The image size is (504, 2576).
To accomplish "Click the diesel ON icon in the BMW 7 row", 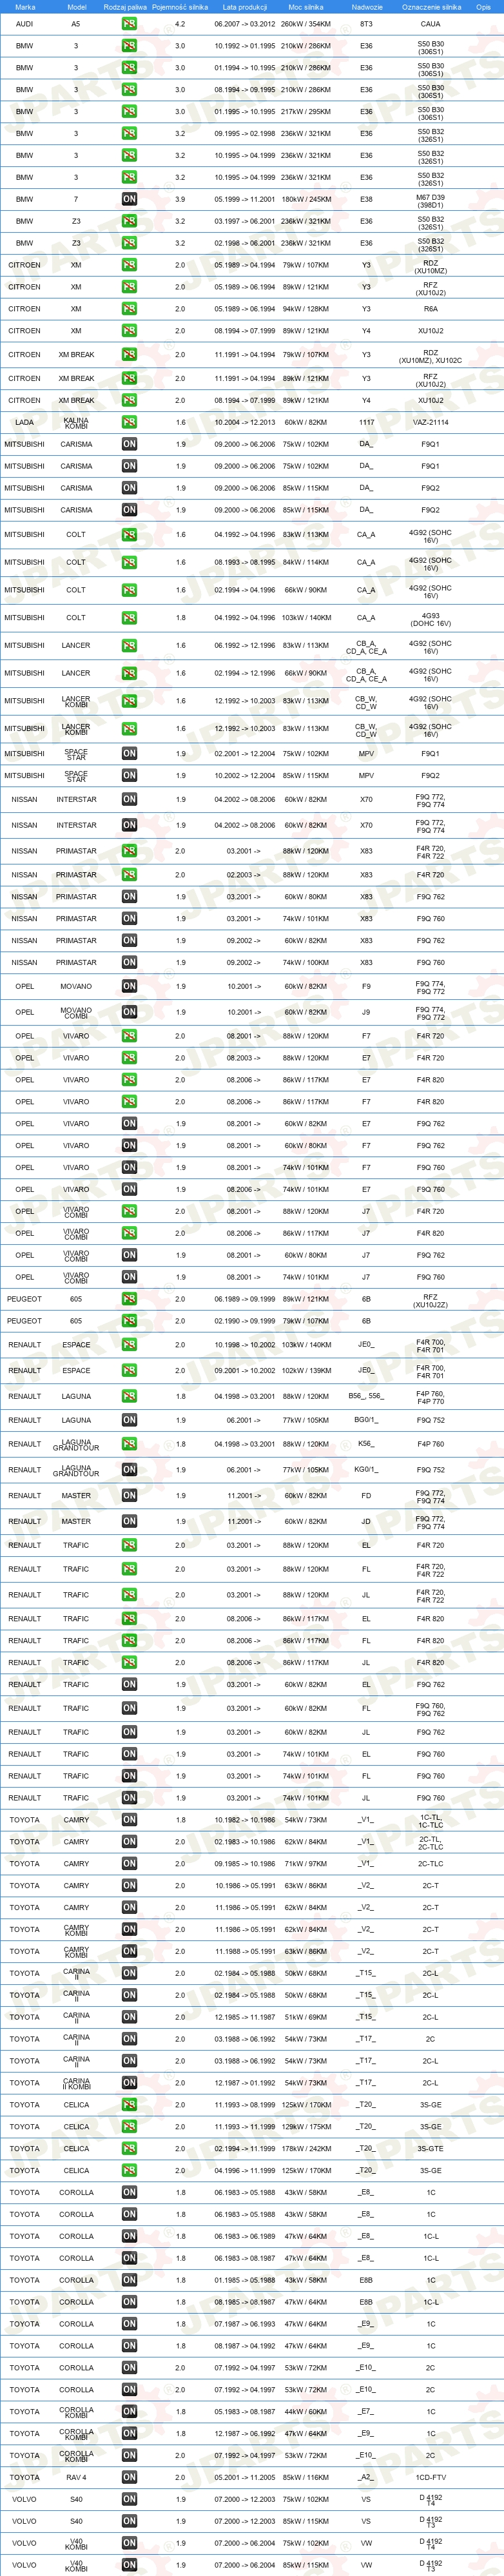I will [129, 199].
